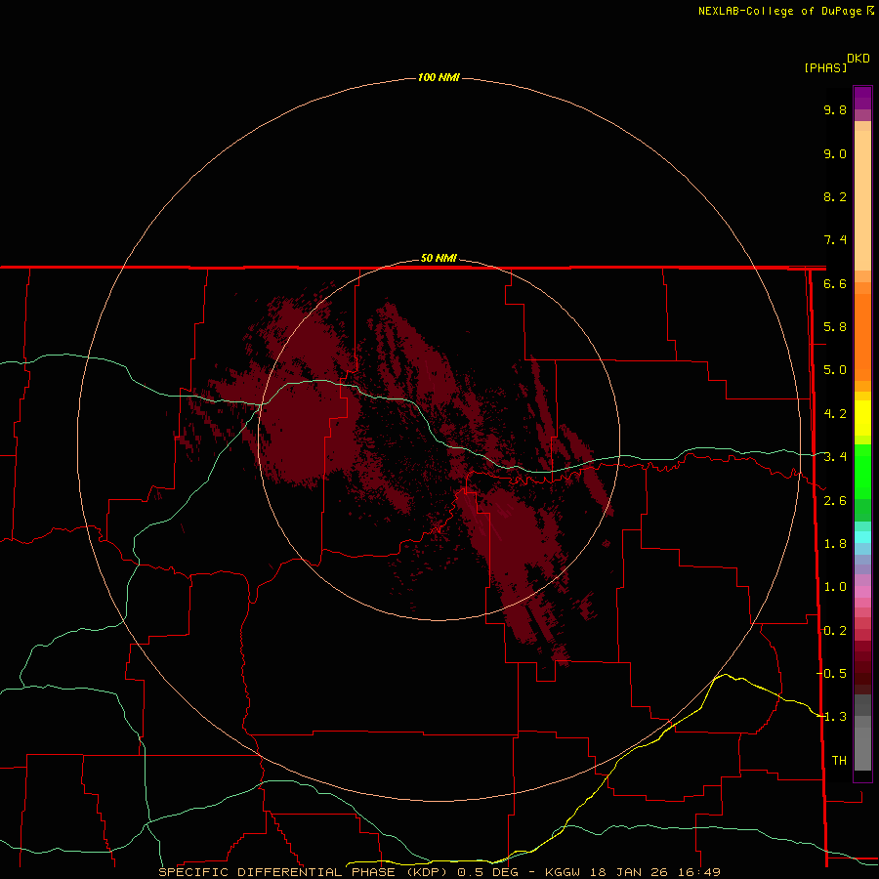The height and width of the screenshot is (879, 879).
Task: Click the cyan swatch in the legend
Action: click(x=862, y=537)
